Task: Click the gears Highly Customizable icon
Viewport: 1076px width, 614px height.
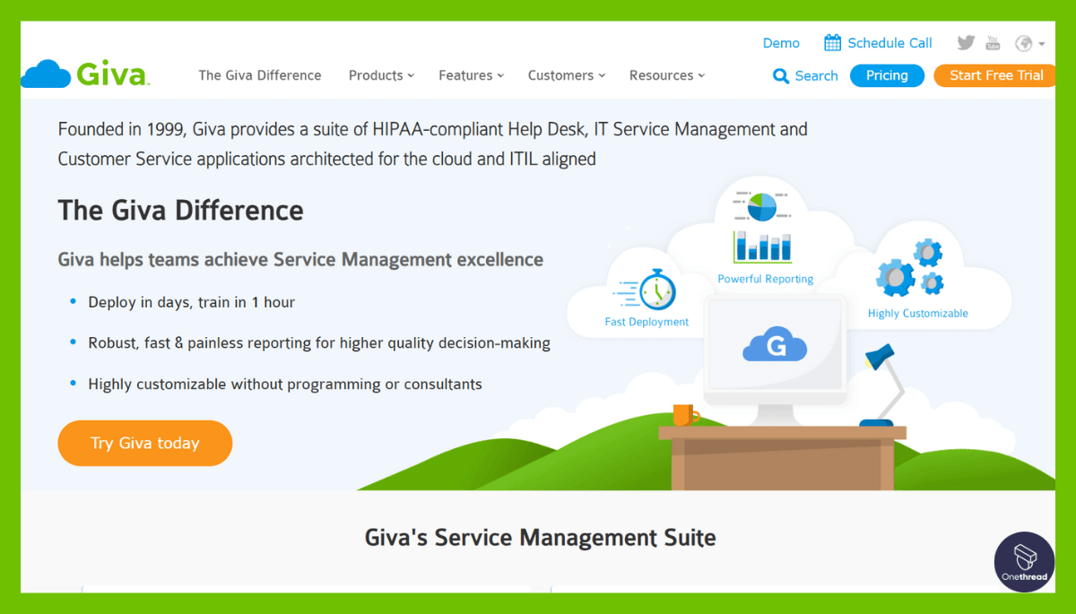Action: pyautogui.click(x=911, y=269)
